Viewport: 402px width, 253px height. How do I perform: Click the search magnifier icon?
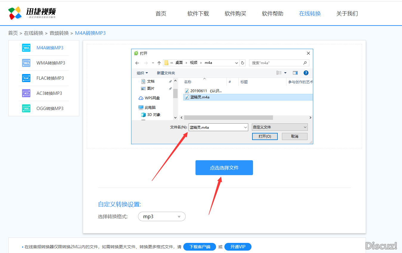[305, 63]
